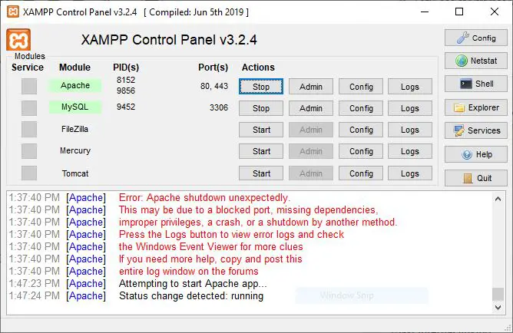Image resolution: width=513 pixels, height=333 pixels.
Task: Open the Apache Admin page
Action: point(311,87)
